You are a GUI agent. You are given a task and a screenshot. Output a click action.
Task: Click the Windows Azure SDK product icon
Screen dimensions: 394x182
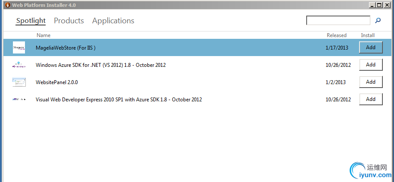point(19,65)
